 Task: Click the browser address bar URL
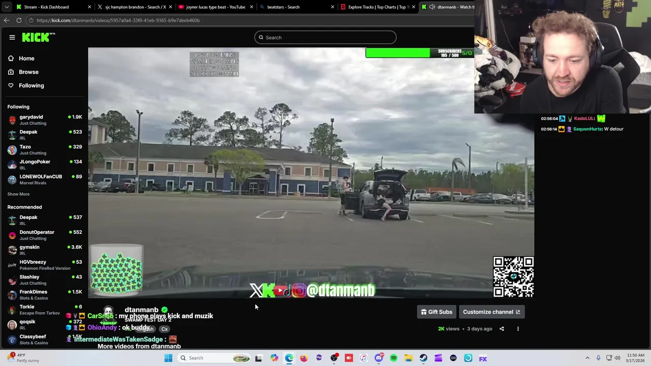click(118, 20)
